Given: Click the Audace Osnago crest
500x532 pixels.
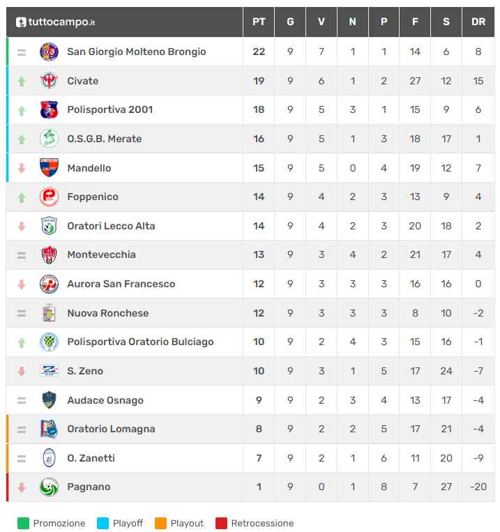Looking at the screenshot, I should 49,400.
